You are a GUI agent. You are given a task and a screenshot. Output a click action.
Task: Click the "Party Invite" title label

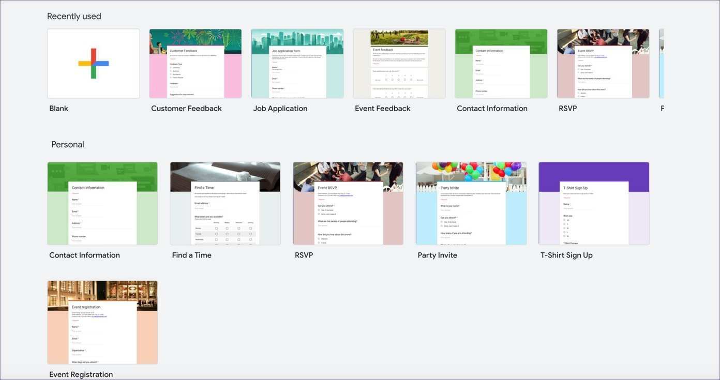click(438, 255)
